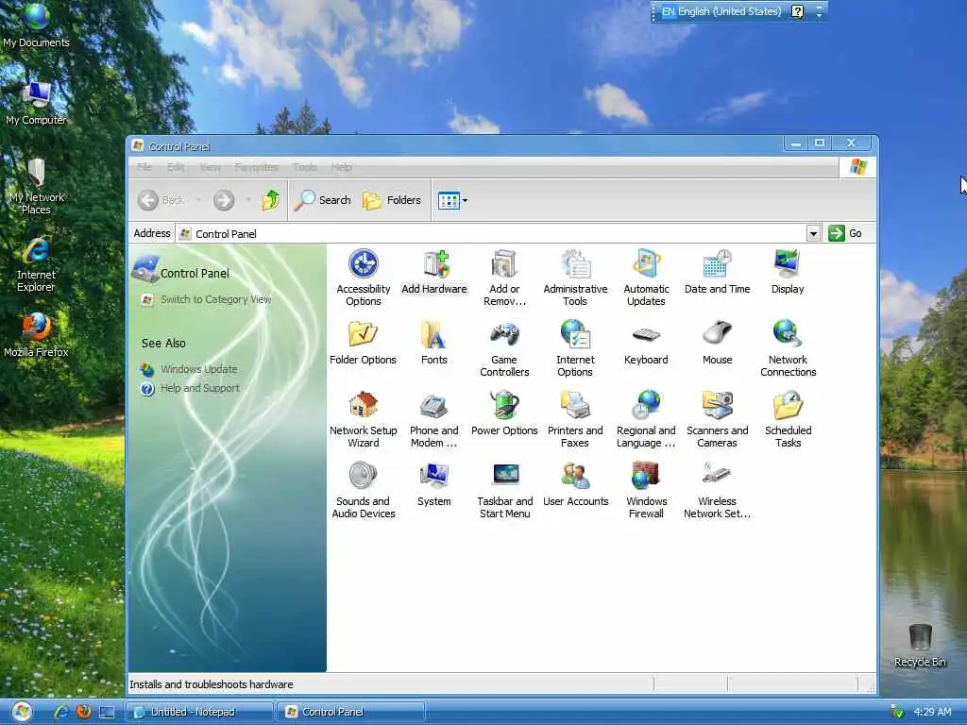Toggle the Folders pane button
967x725 pixels.
click(392, 200)
